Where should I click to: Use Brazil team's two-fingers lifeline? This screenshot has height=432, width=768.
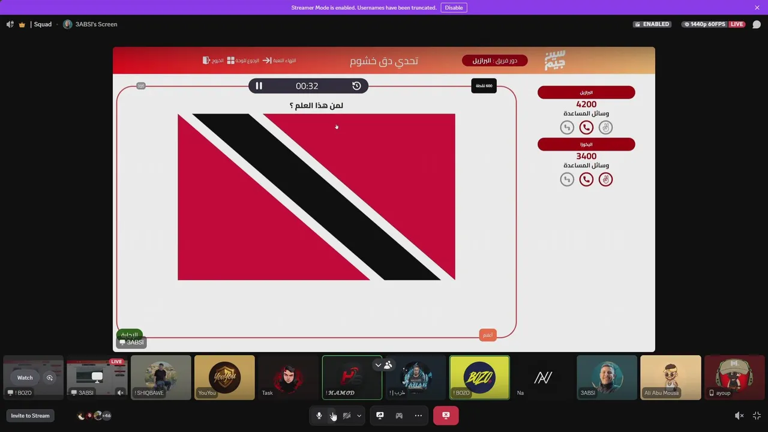pyautogui.click(x=605, y=127)
